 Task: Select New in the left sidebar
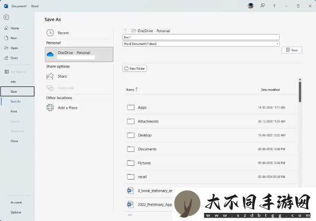coord(14,38)
